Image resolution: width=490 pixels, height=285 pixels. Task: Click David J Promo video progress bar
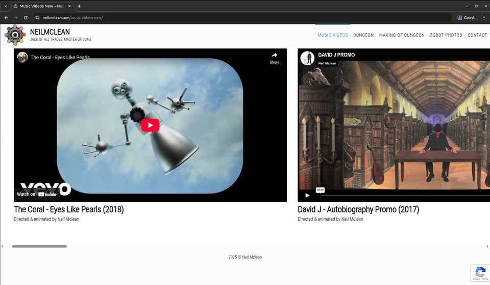[x=405, y=195]
